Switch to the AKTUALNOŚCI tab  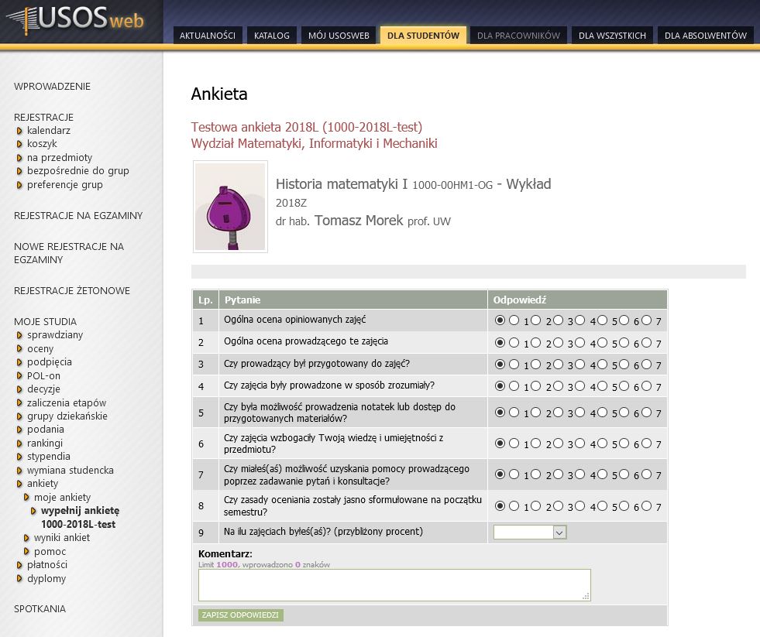point(207,36)
